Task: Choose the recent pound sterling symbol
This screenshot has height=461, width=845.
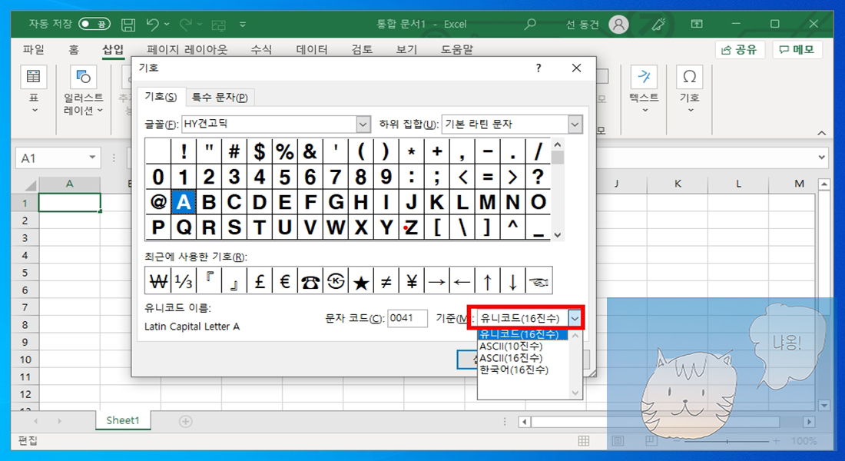Action: tap(260, 280)
